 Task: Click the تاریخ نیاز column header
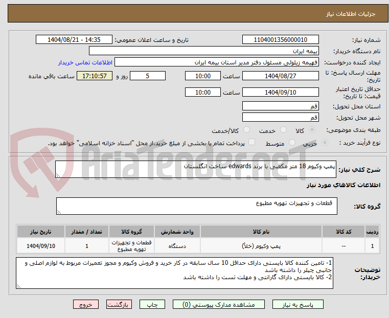41,232
